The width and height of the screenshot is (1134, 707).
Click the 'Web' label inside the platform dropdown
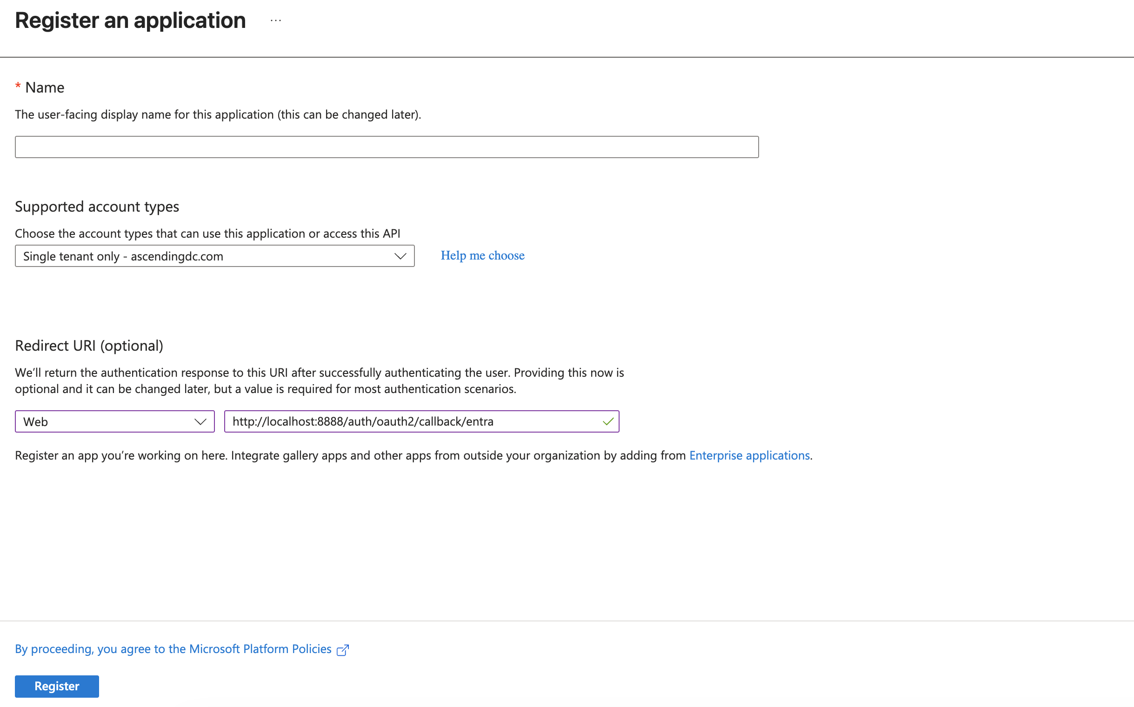[x=35, y=421]
